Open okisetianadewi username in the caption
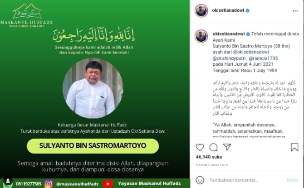The height and width of the screenshot is (188, 304). pos(229,34)
